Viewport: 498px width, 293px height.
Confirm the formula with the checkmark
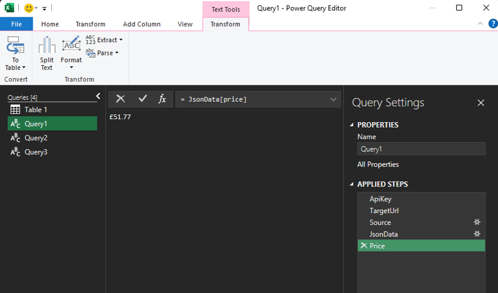tap(142, 99)
